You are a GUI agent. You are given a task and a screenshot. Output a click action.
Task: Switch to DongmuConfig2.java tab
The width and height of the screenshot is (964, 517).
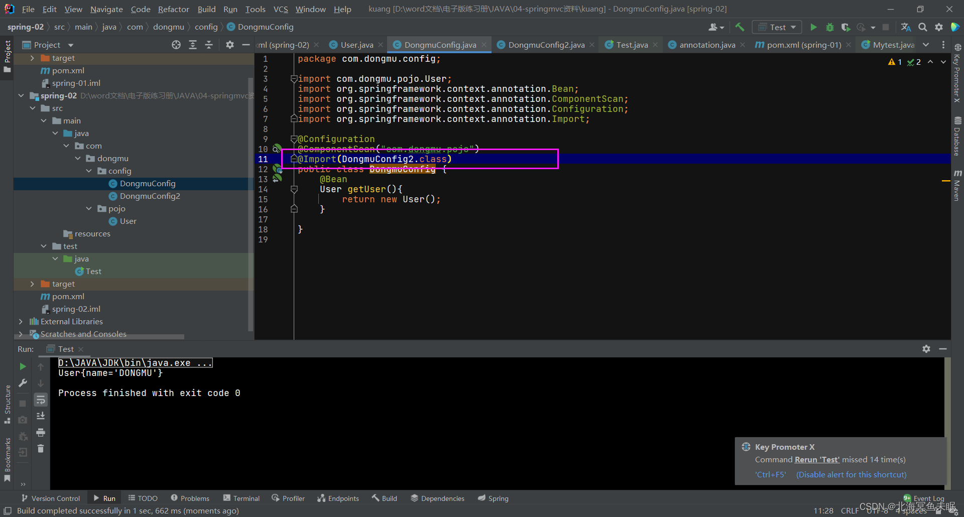click(546, 45)
